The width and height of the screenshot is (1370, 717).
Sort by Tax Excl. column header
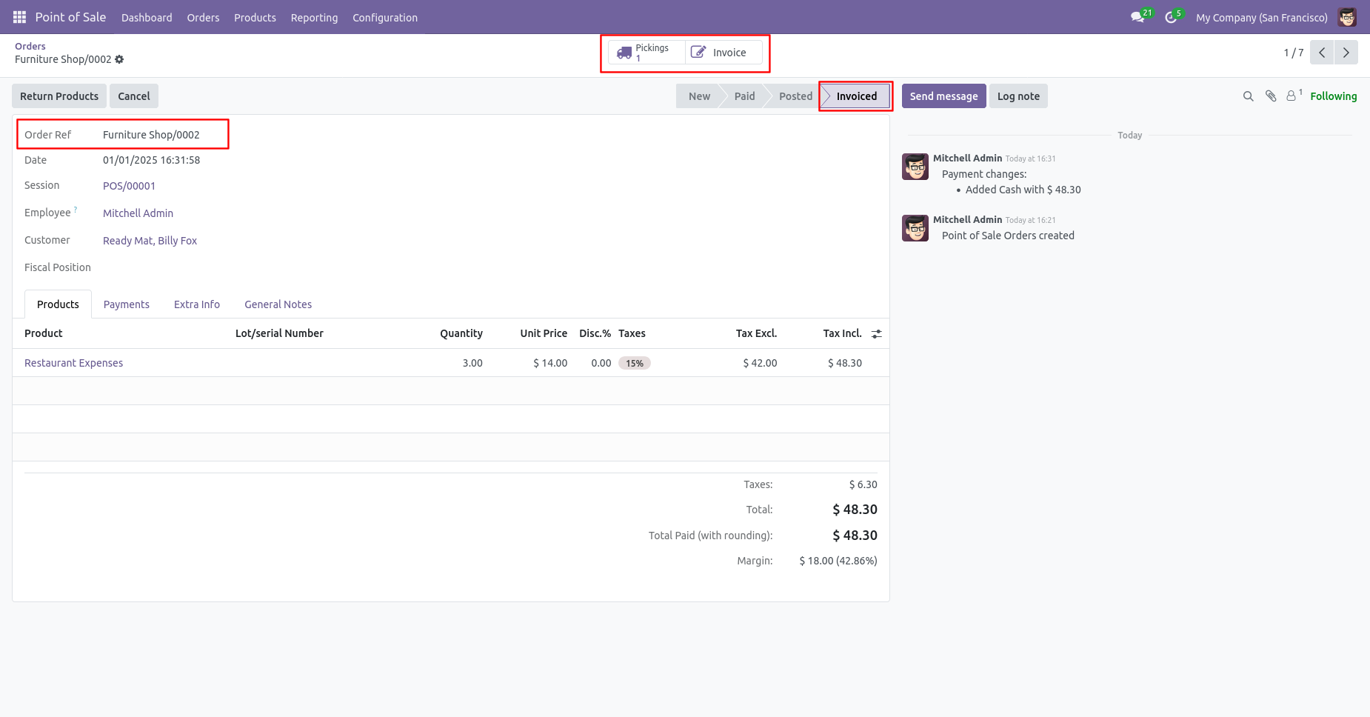pyautogui.click(x=756, y=333)
